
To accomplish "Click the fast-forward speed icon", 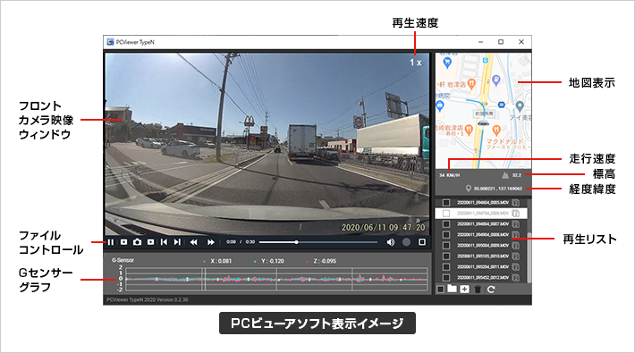I will pyautogui.click(x=210, y=242).
